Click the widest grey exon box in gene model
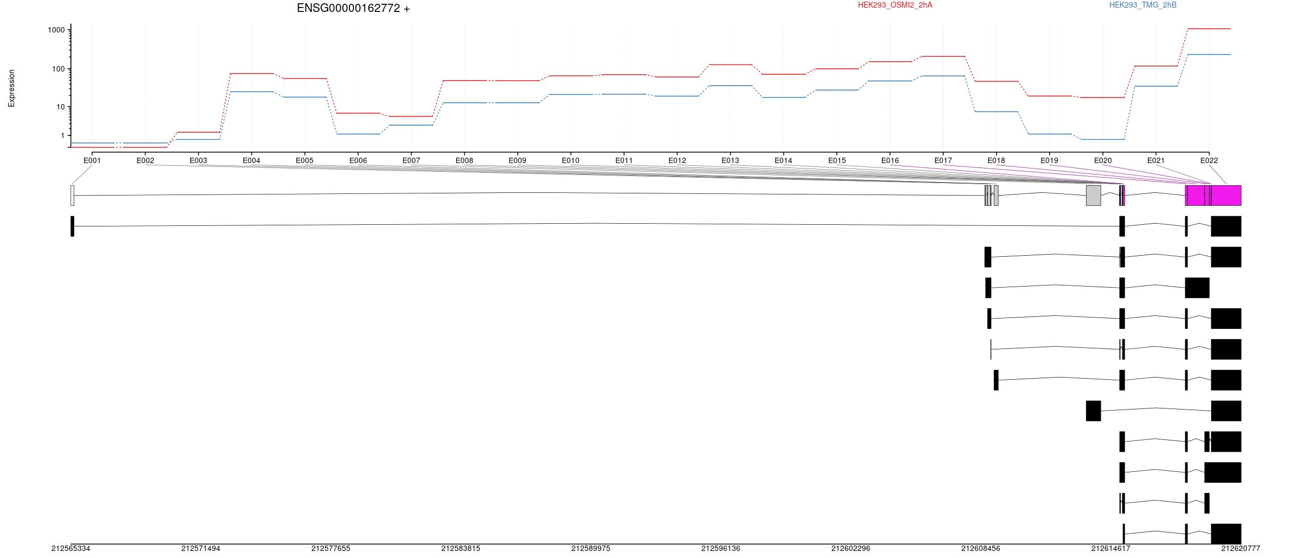The image size is (1300, 558). [1094, 196]
